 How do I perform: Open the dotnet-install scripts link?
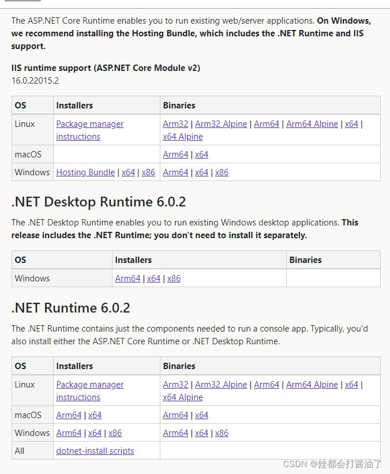95,451
